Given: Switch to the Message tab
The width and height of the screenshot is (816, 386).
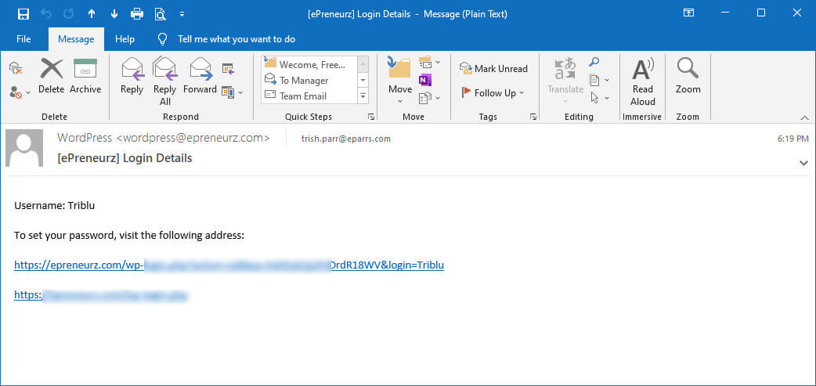Looking at the screenshot, I should [76, 39].
